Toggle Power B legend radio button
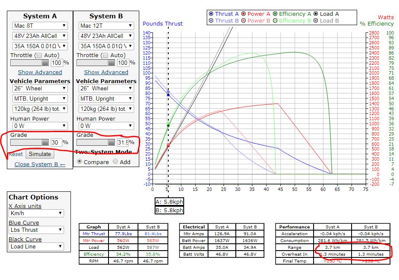399x280 pixels. [x=244, y=20]
